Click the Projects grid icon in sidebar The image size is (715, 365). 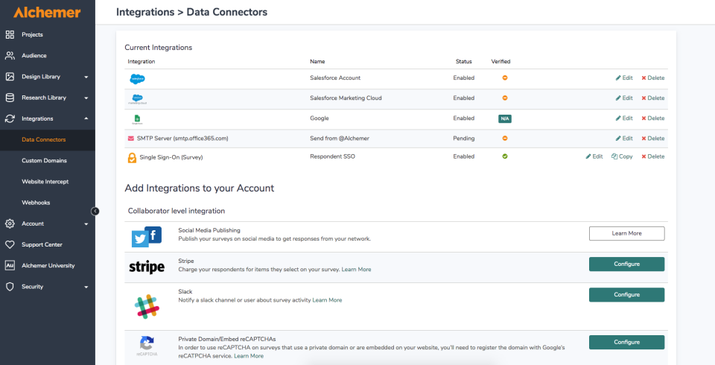tap(10, 34)
